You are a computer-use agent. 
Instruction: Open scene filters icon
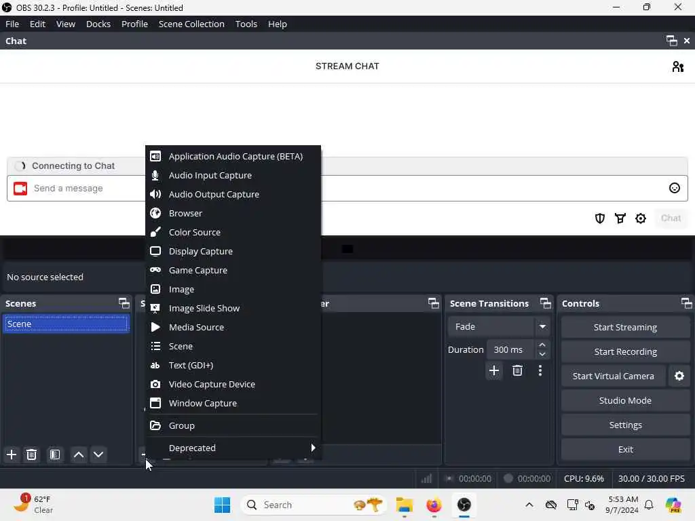click(55, 455)
